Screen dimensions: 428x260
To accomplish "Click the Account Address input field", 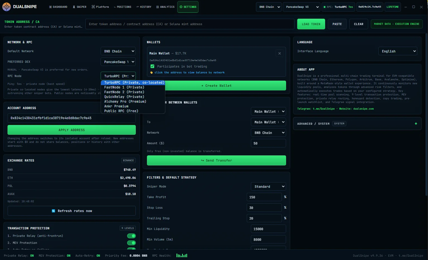I will pyautogui.click(x=72, y=118).
